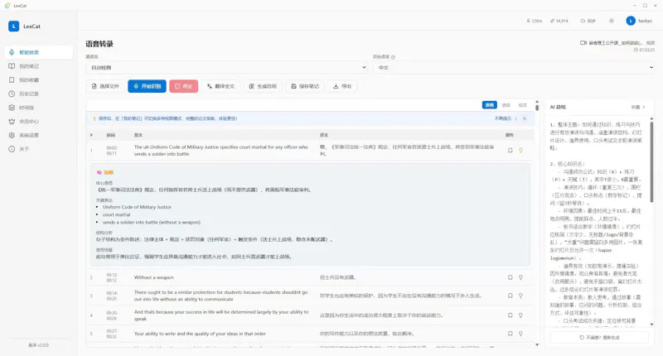Click the 00:02-00:11 timestamp cell
Viewport: 663px width, 356px height.
(x=112, y=151)
